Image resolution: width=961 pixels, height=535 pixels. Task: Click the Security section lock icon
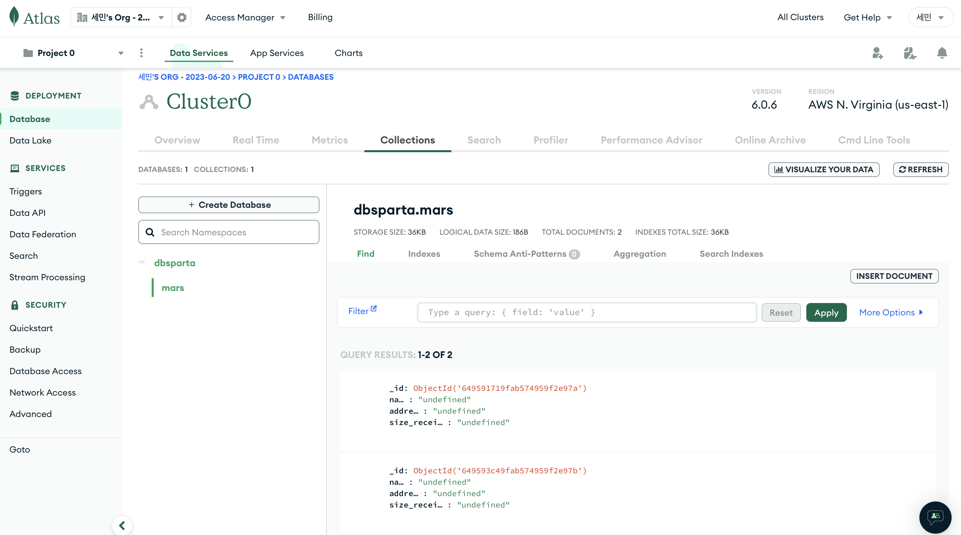[x=14, y=305]
